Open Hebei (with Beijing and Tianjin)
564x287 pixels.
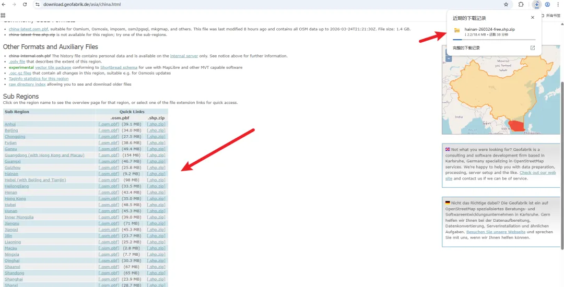(36, 180)
